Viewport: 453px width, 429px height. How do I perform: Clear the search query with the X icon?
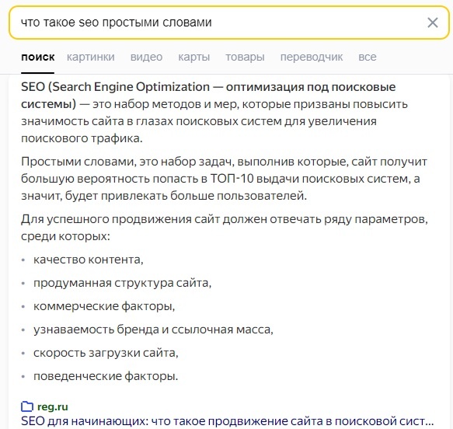click(433, 23)
